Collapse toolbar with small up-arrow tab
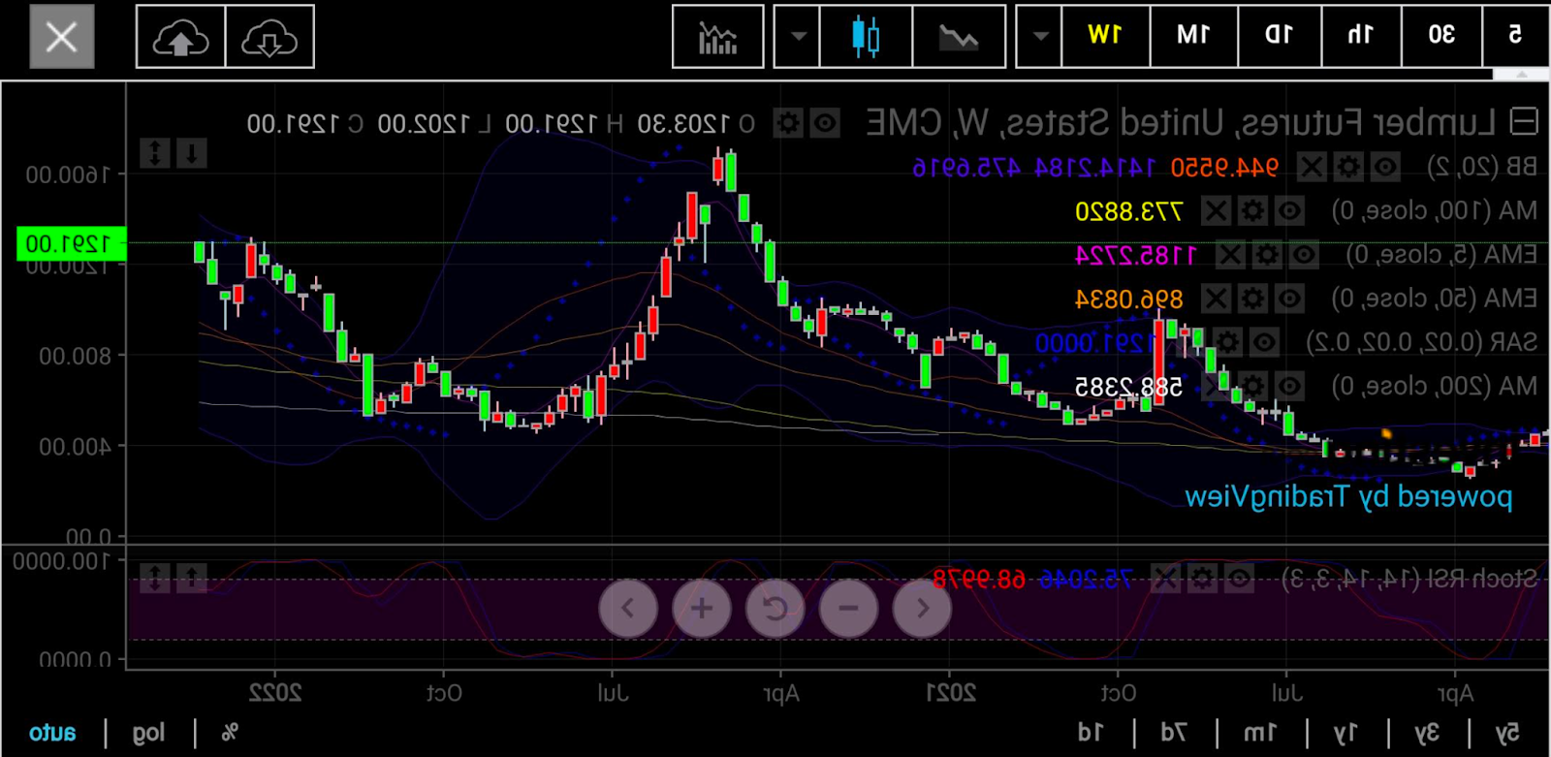This screenshot has width=1551, height=757. coord(1521,74)
